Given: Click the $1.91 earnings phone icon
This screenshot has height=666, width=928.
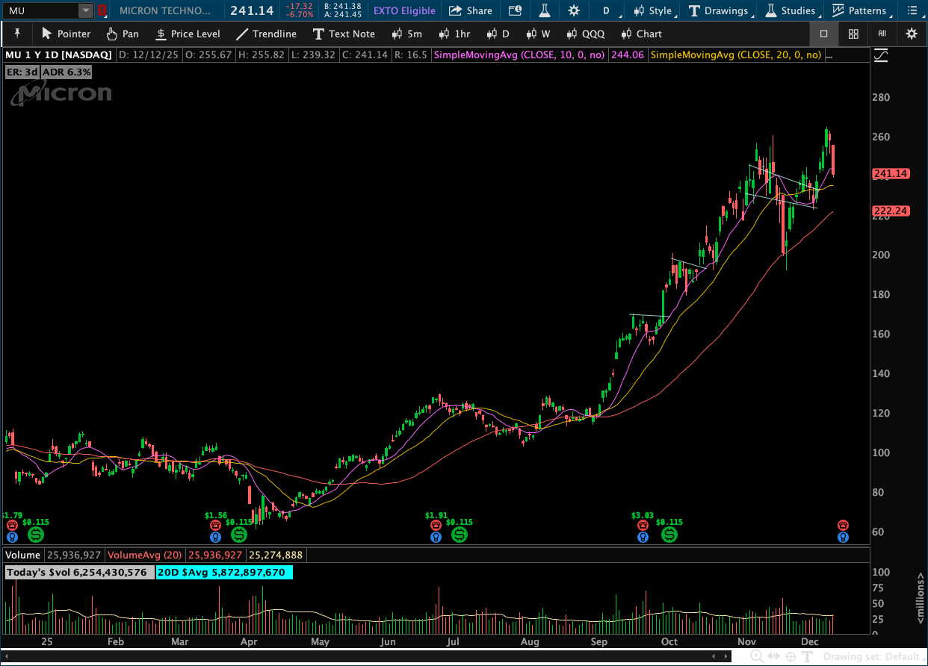Looking at the screenshot, I should tap(436, 526).
